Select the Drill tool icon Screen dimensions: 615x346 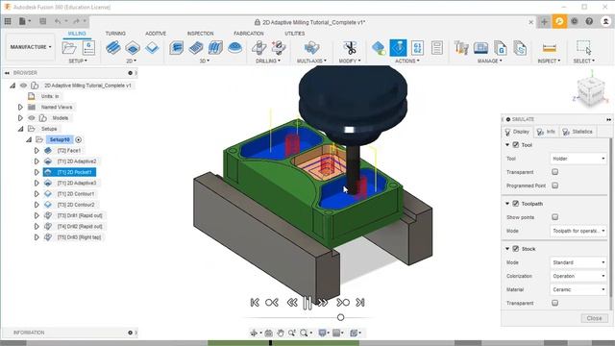(x=258, y=48)
